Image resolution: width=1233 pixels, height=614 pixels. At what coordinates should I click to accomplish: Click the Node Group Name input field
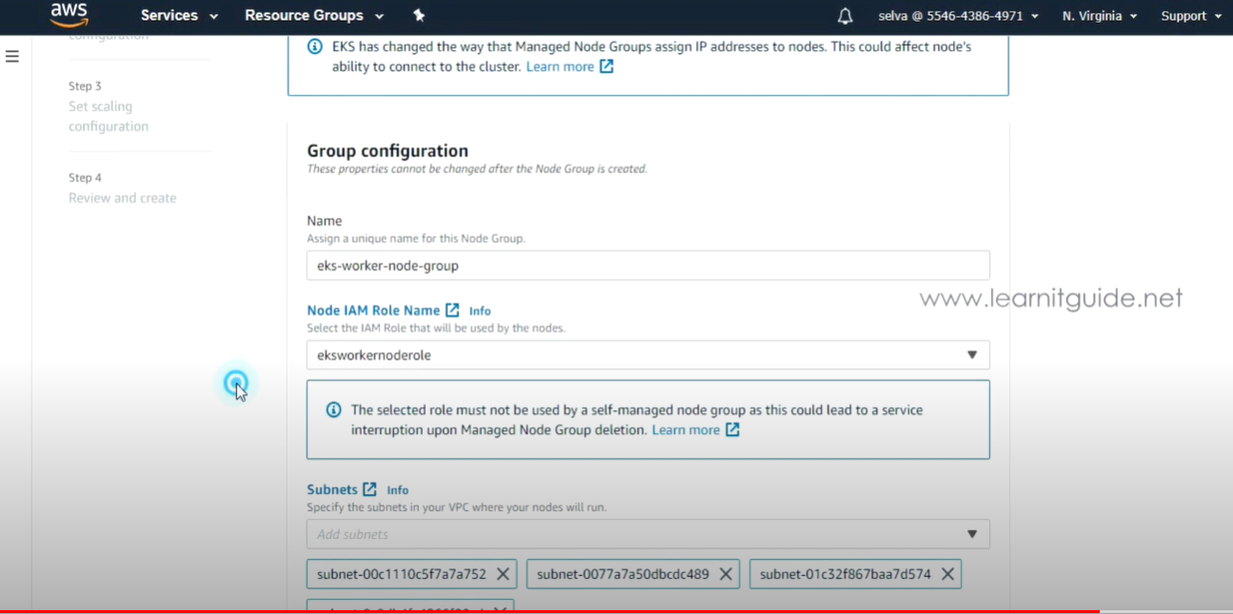(647, 266)
